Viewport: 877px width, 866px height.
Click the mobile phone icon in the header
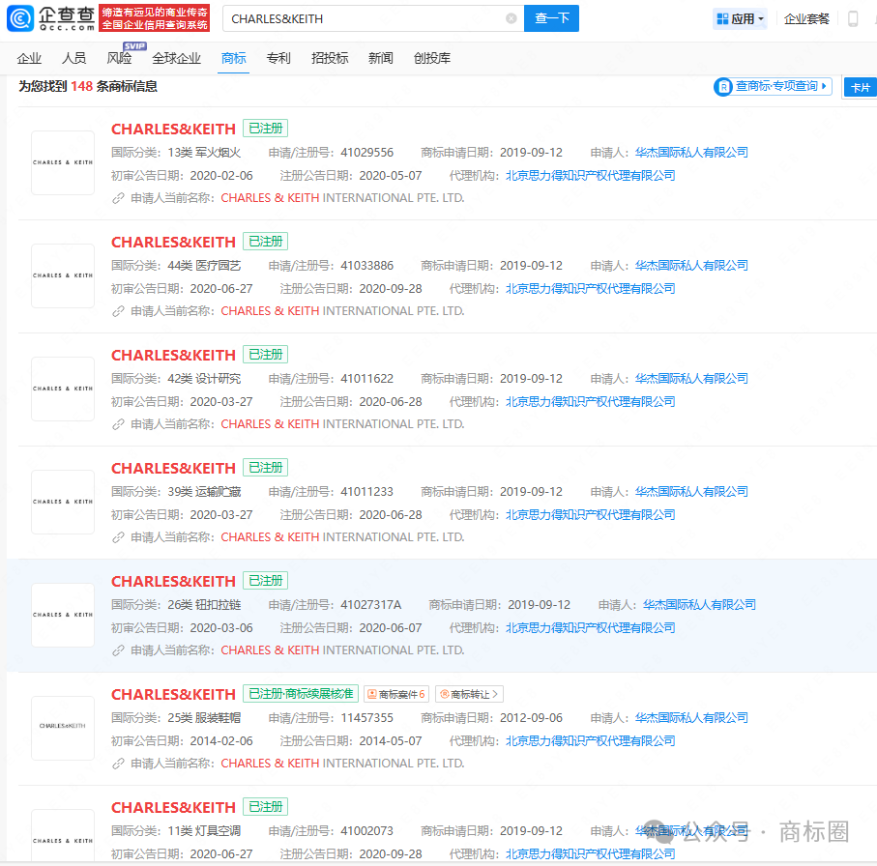853,18
